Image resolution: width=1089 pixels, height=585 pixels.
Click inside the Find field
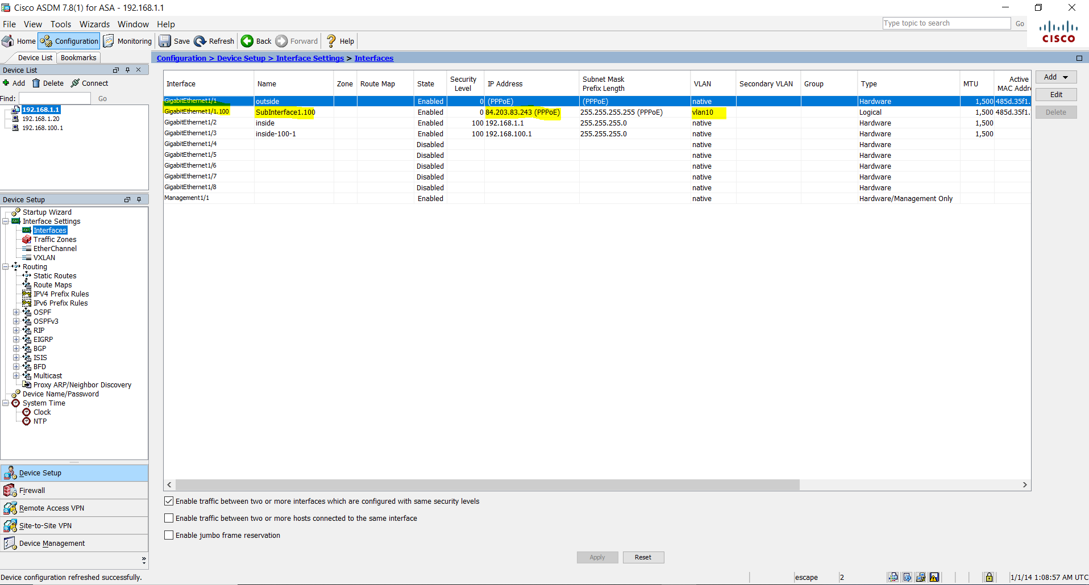[x=55, y=98]
